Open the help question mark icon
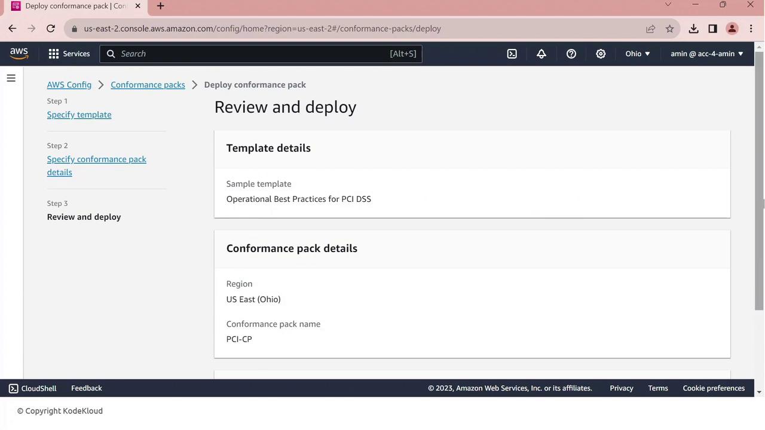 pos(571,54)
